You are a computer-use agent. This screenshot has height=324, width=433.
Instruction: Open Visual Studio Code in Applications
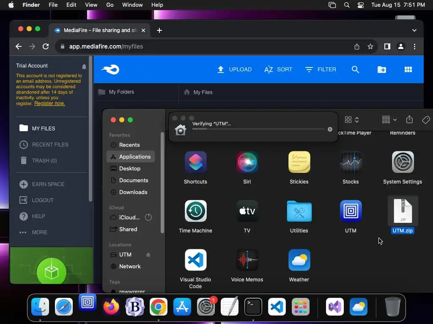click(x=195, y=260)
